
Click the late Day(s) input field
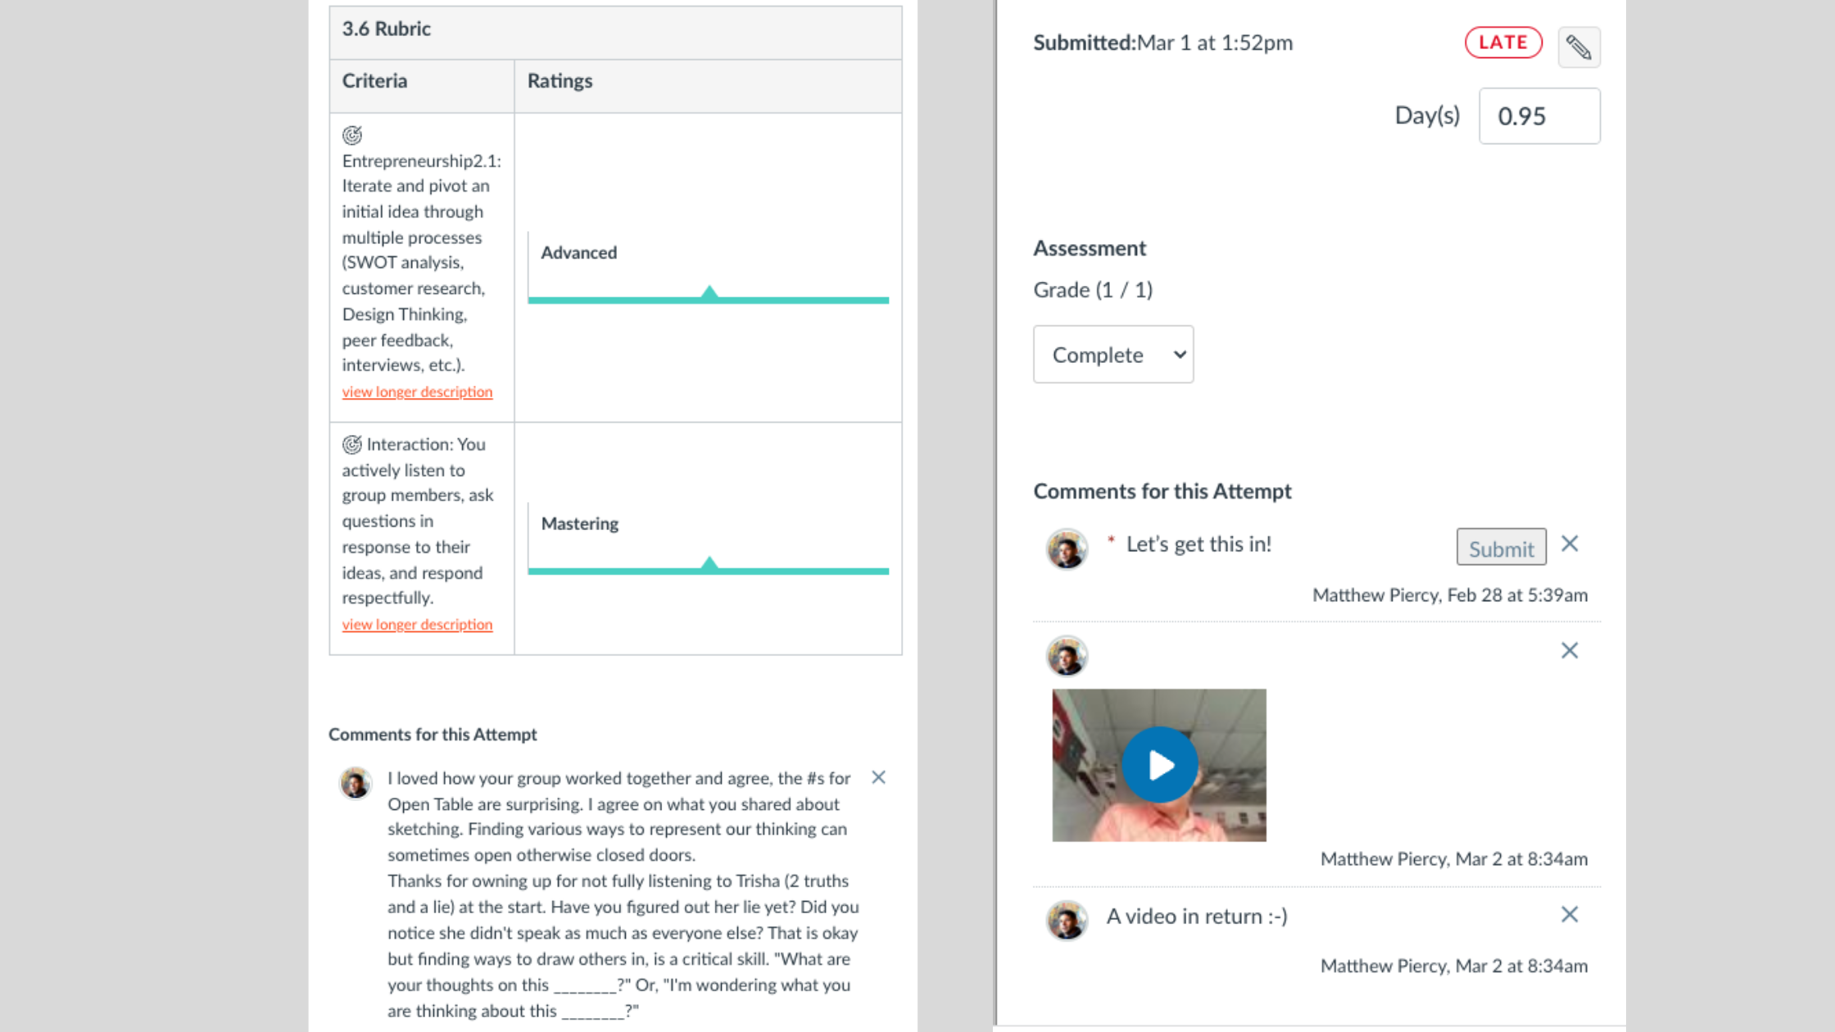(x=1538, y=116)
